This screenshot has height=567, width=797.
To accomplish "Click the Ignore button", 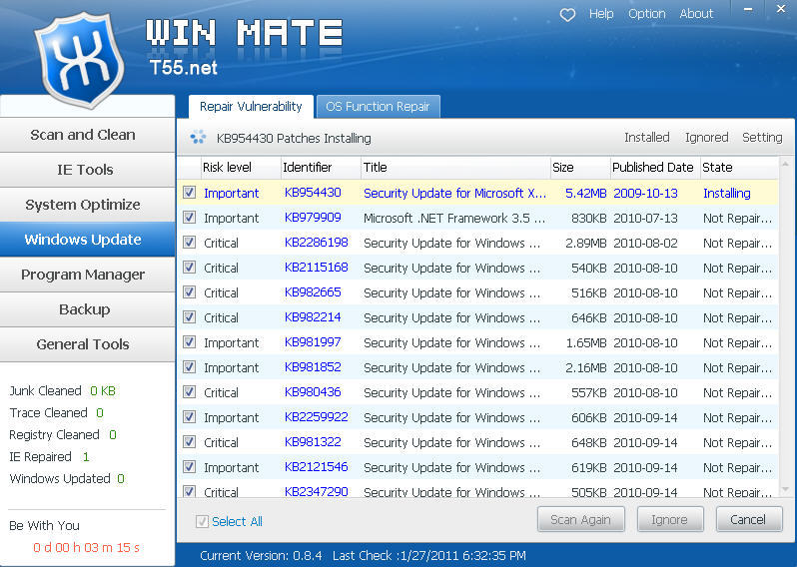I will coord(670,519).
